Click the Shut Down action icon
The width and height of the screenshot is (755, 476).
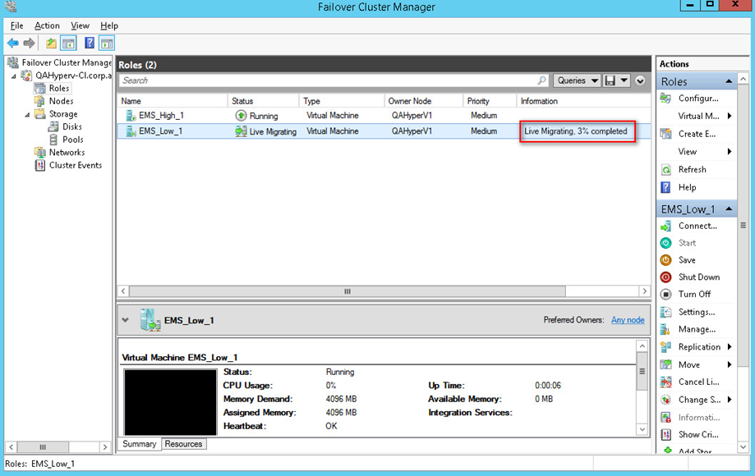click(666, 277)
